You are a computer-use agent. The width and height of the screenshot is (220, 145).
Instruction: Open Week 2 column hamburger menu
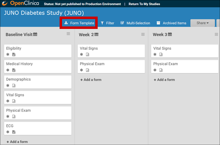(x=143, y=34)
